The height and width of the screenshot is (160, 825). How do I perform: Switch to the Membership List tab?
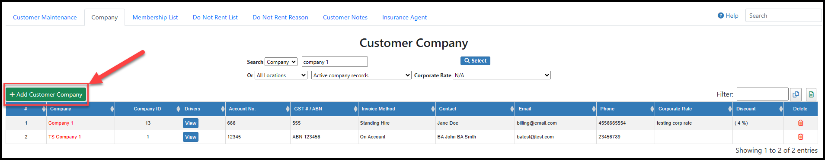(155, 17)
